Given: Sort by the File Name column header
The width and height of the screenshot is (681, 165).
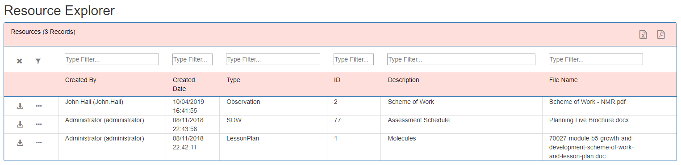Looking at the screenshot, I should (563, 80).
